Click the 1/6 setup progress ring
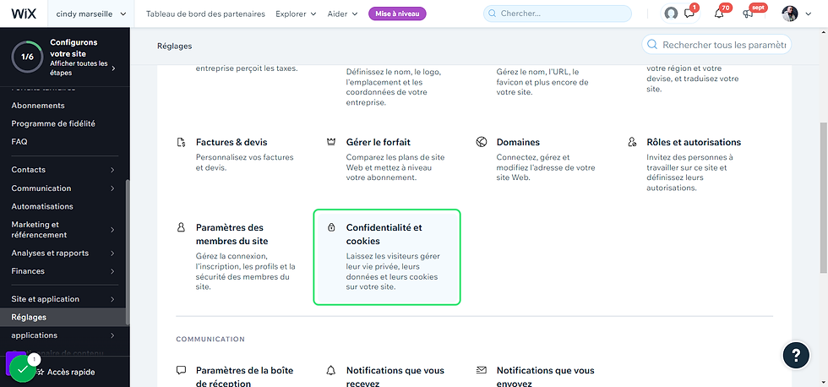828x387 pixels. [x=27, y=57]
